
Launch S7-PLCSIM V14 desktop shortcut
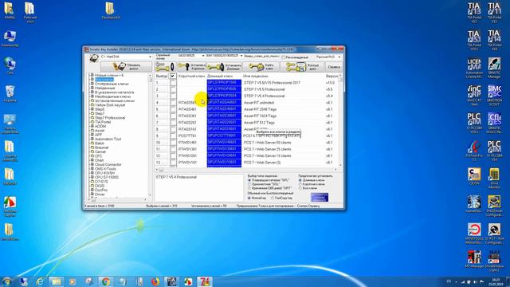494,151
